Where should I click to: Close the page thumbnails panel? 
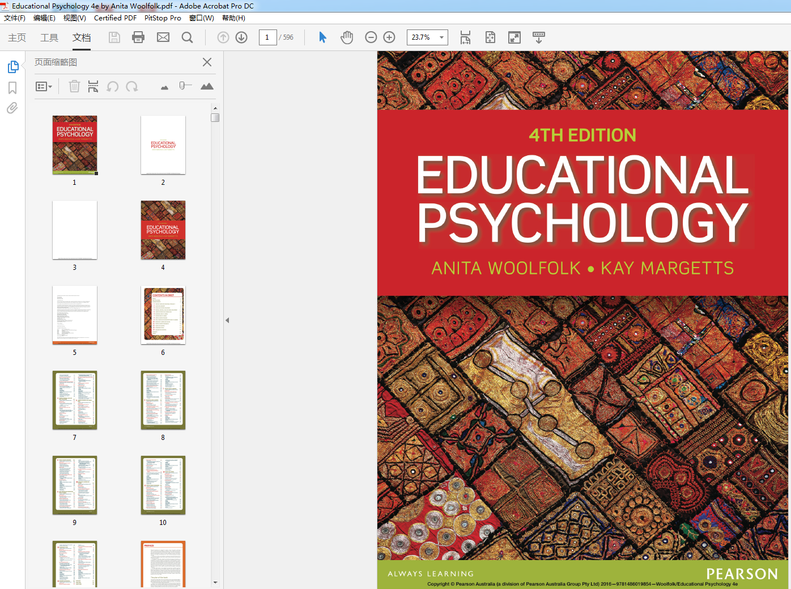point(207,62)
